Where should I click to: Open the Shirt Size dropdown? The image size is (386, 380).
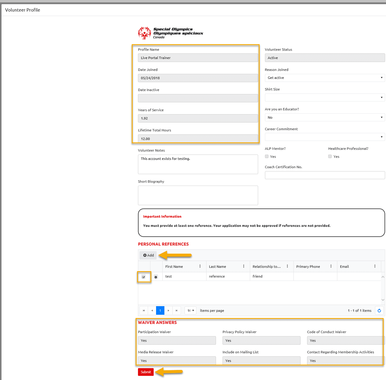tap(325, 97)
